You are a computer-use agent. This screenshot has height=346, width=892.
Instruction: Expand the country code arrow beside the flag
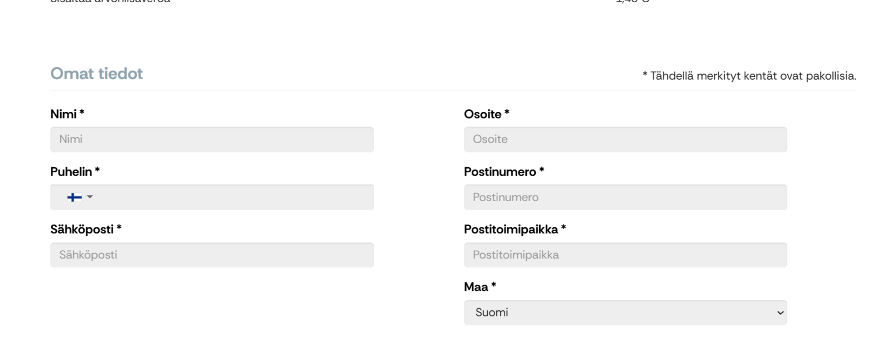click(x=90, y=197)
